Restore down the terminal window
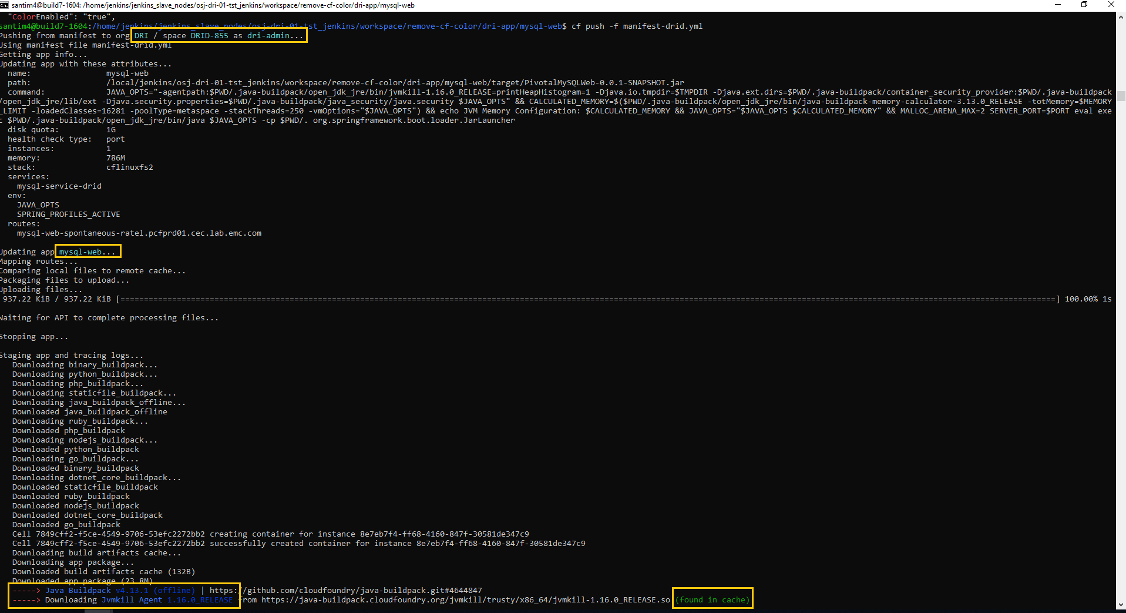 (1084, 5)
